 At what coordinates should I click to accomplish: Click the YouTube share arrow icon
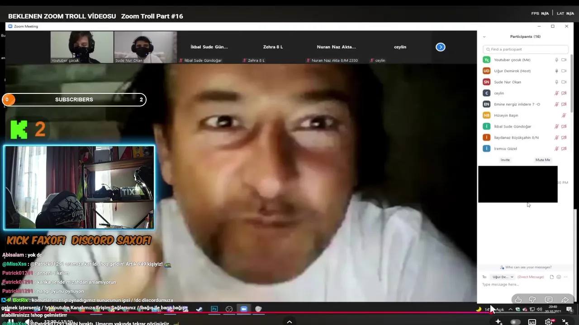[x=565, y=300]
